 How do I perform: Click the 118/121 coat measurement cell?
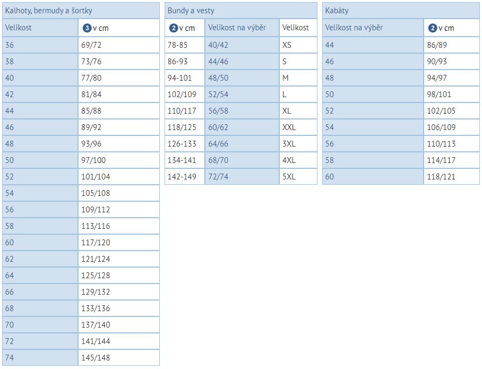(452, 176)
